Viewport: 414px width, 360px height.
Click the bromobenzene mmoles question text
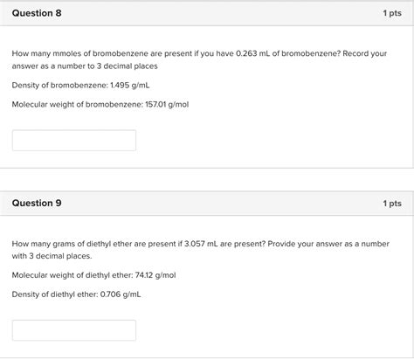coord(199,59)
